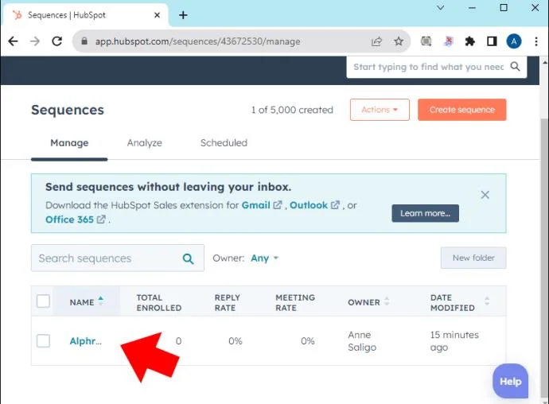Click the tab search chevron in title bar
This screenshot has height=404, width=549.
(x=441, y=8)
